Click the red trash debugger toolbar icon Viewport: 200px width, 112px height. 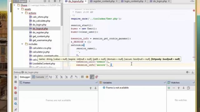(97, 77)
